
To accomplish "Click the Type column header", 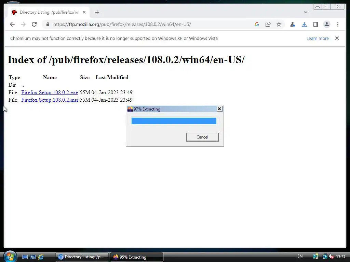I will (14, 77).
